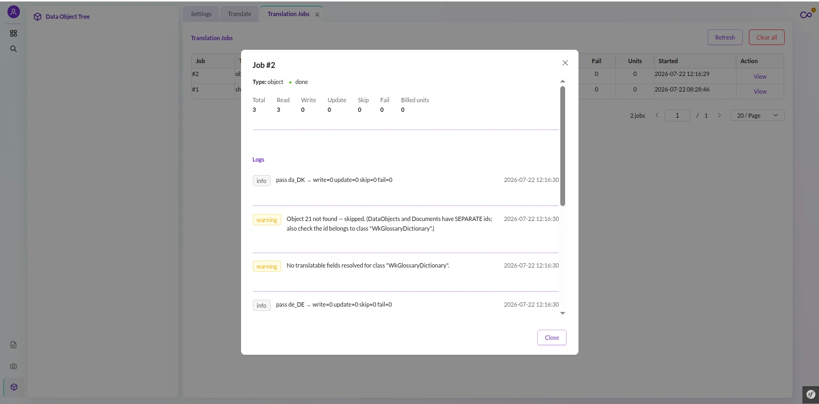Select the Translation Jobs tab

point(288,14)
